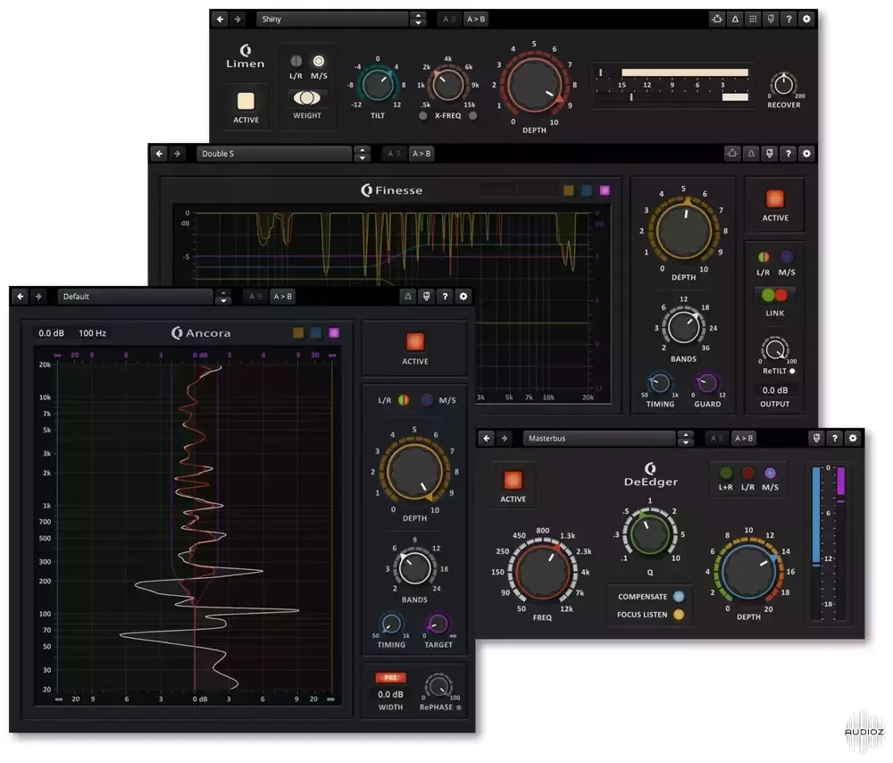Viewport: 893px width, 763px height.
Task: Click the TILT knob in Limen
Action: tap(377, 85)
